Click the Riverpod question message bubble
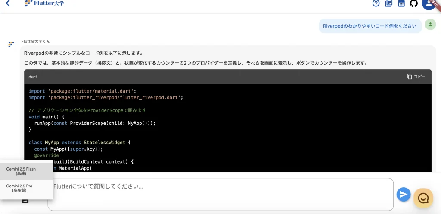 click(x=370, y=26)
